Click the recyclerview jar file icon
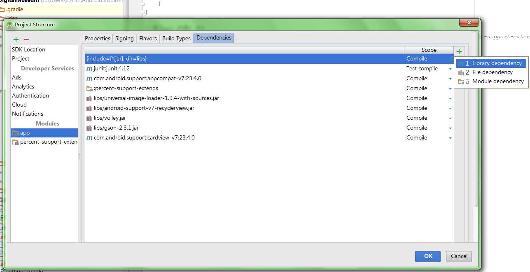The image size is (530, 272). point(89,108)
